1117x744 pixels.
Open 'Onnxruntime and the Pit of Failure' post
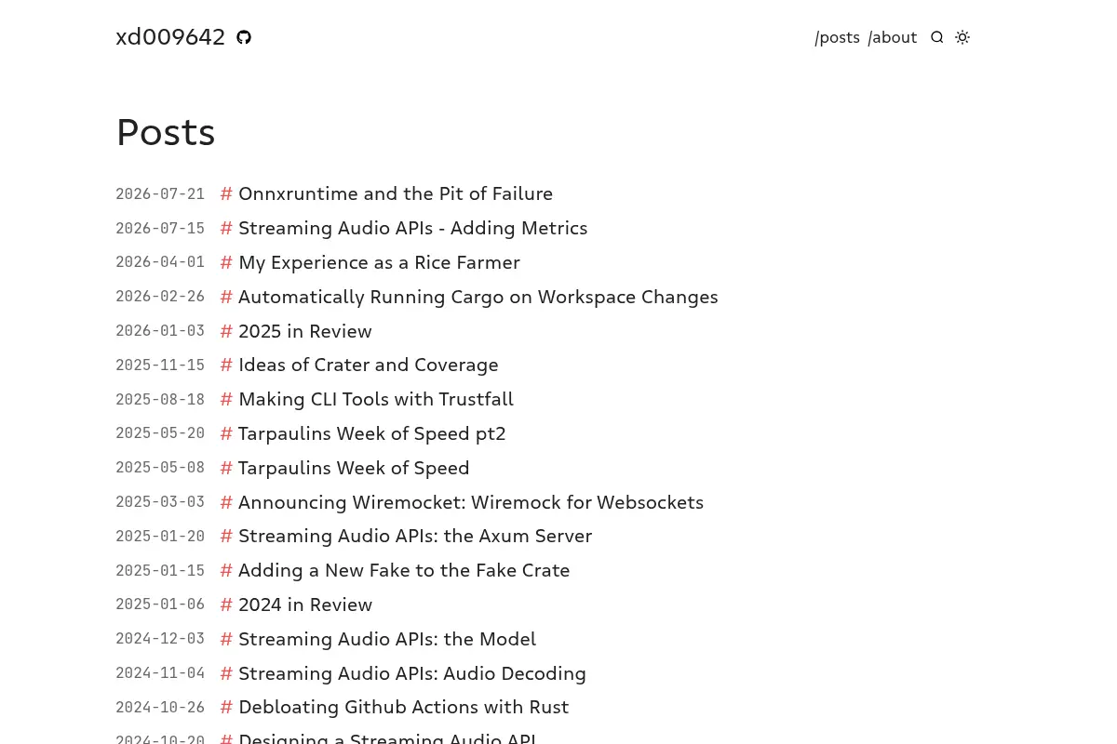click(x=396, y=193)
